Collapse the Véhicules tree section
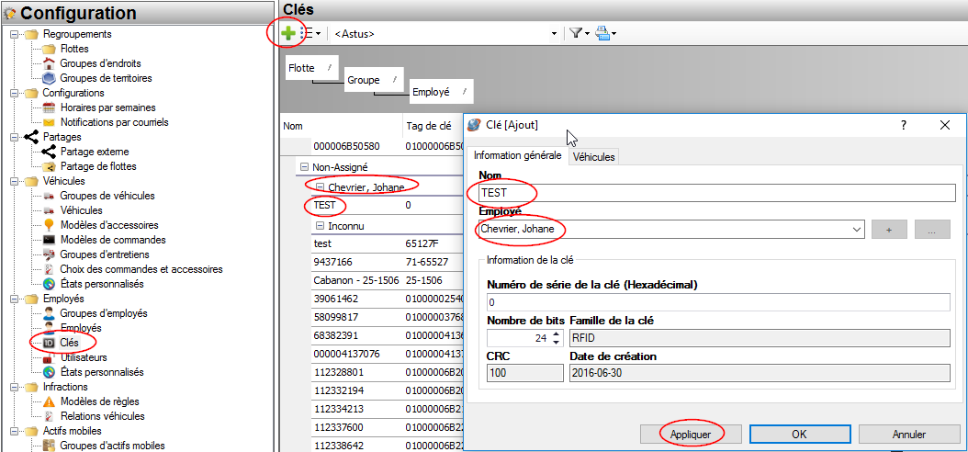The image size is (968, 452). point(14,181)
